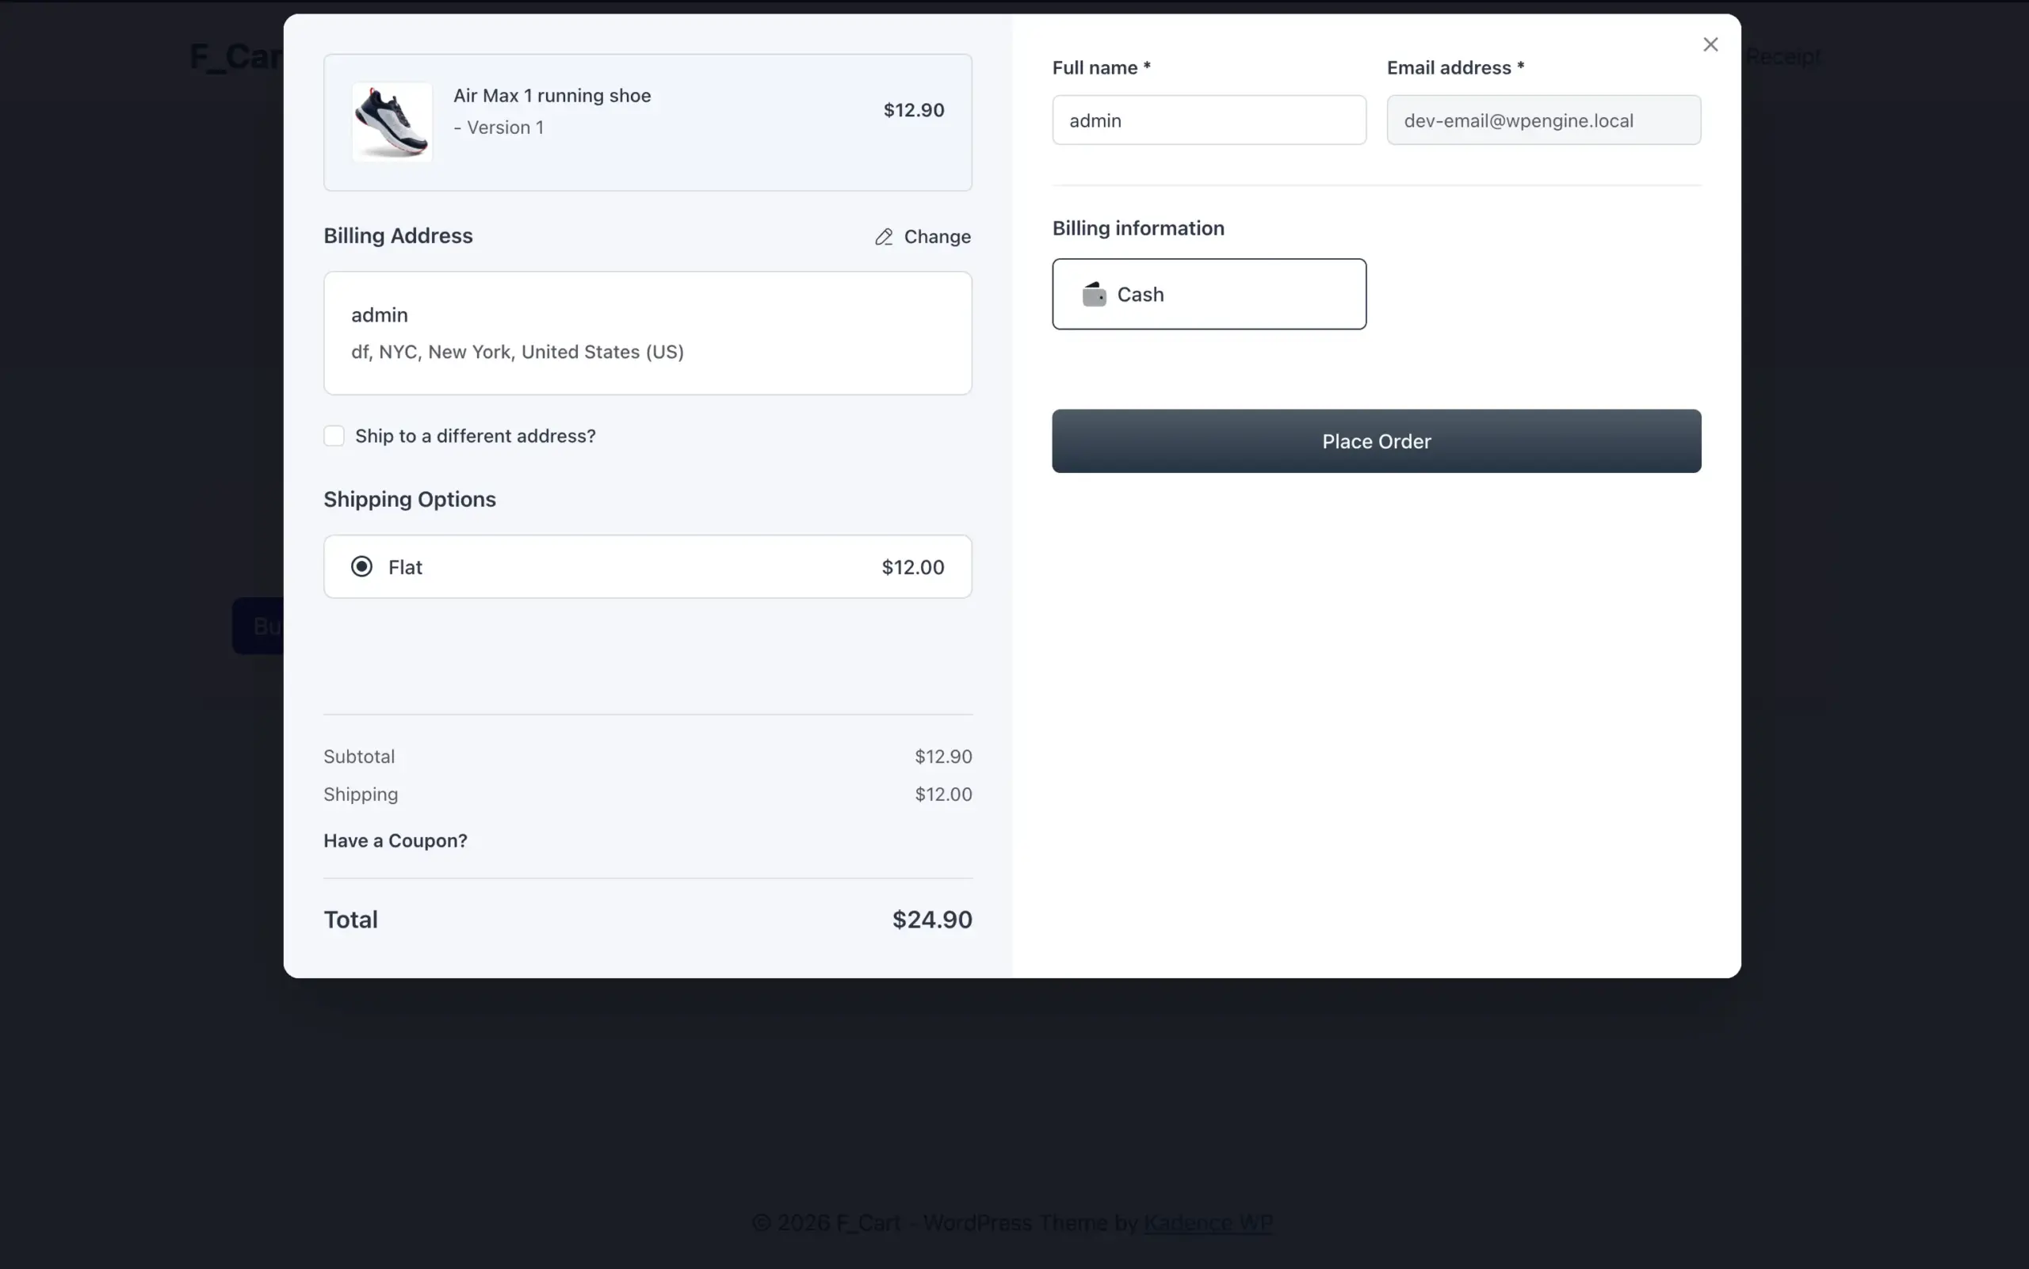Click the Email address input field
This screenshot has width=2029, height=1269.
pos(1544,120)
